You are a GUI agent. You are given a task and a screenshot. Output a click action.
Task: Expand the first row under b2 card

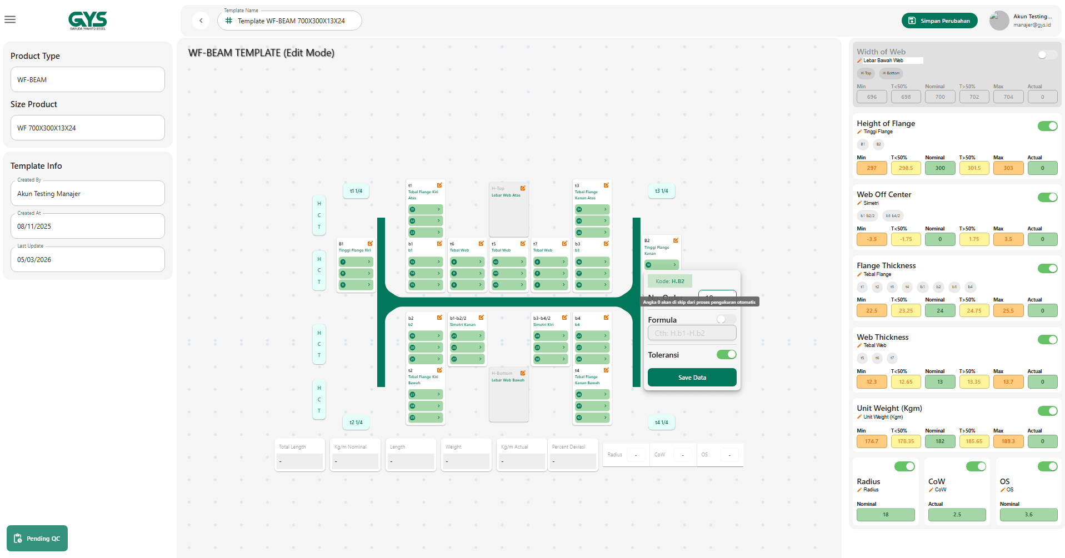click(426, 336)
